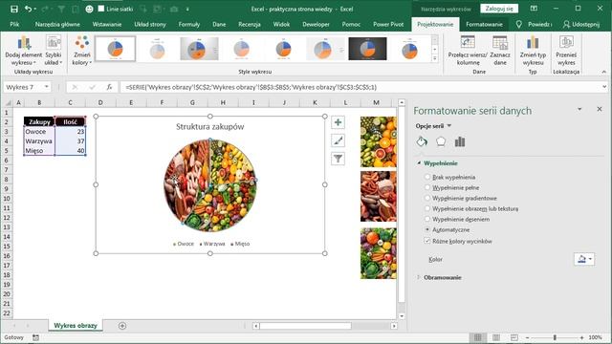Click the zoom slider handle
The image size is (612, 344).
click(x=555, y=337)
